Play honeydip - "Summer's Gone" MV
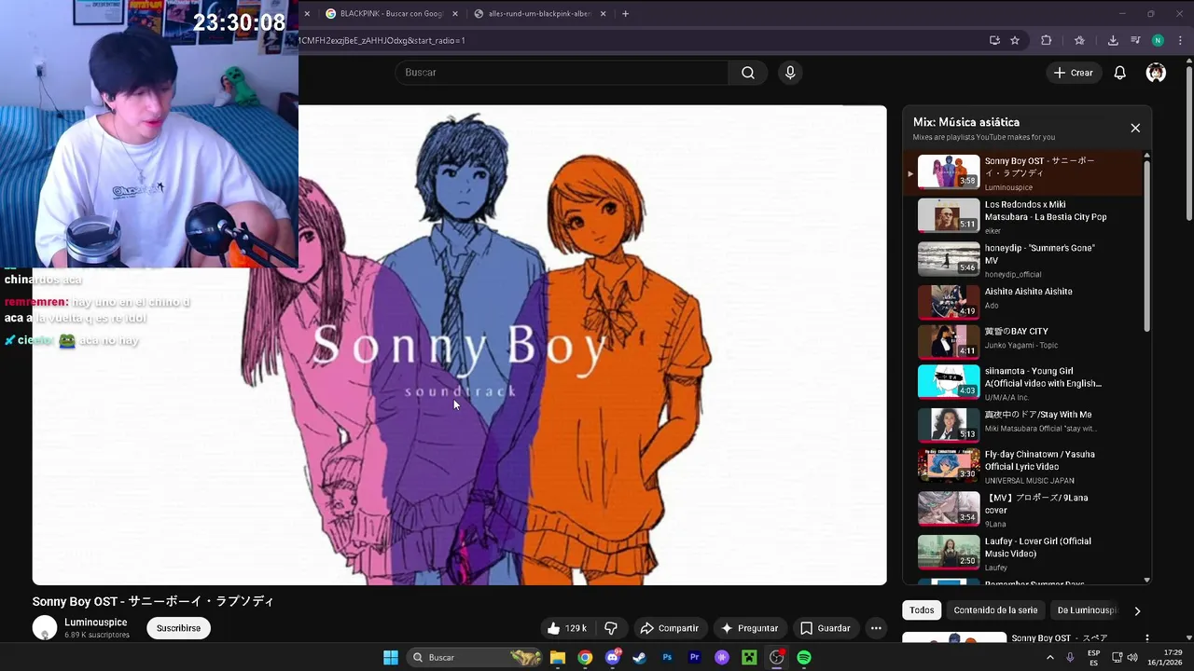The width and height of the screenshot is (1194, 671). click(1022, 260)
